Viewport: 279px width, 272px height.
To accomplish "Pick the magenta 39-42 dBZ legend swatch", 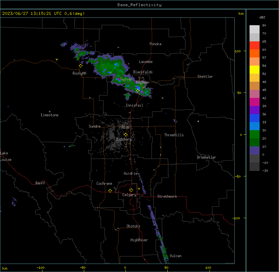I will tap(254, 102).
